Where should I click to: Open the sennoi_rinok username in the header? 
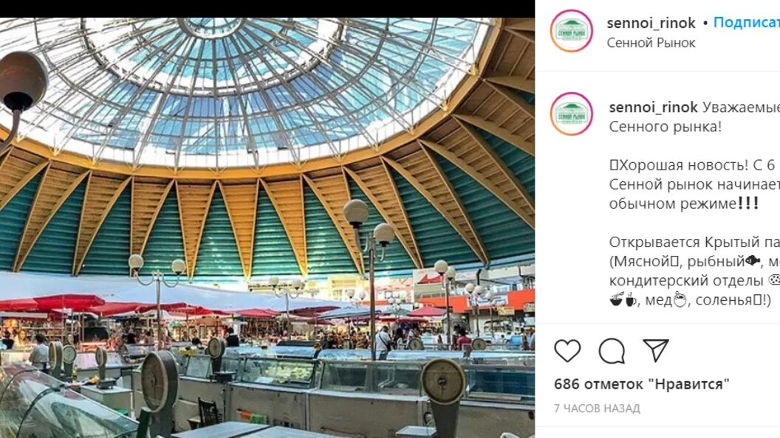[x=651, y=23]
